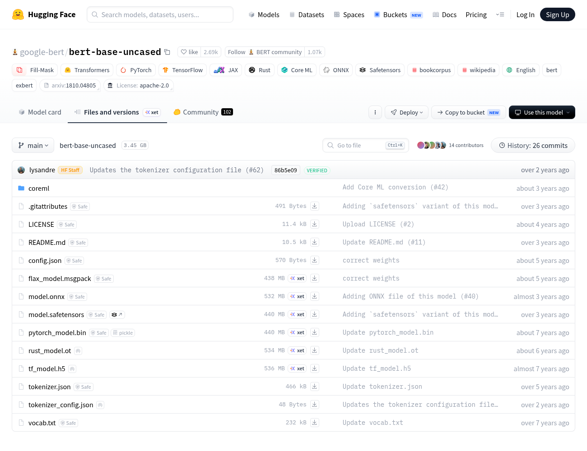Screen dimensions: 587x451
Task: Click the contributor avatars group
Action: point(432,145)
